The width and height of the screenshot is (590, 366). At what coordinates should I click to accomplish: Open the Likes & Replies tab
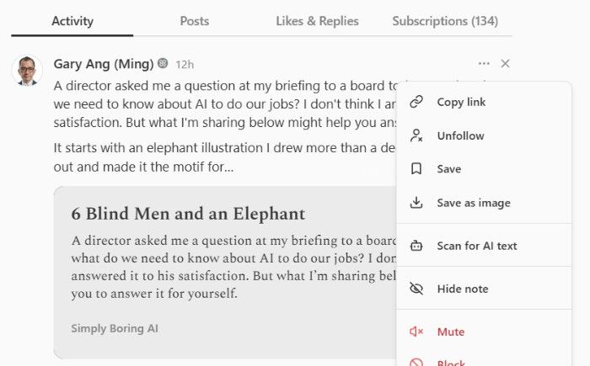317,21
